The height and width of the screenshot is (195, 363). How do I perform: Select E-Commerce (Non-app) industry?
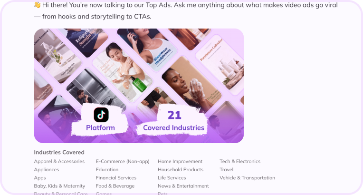[123, 161]
